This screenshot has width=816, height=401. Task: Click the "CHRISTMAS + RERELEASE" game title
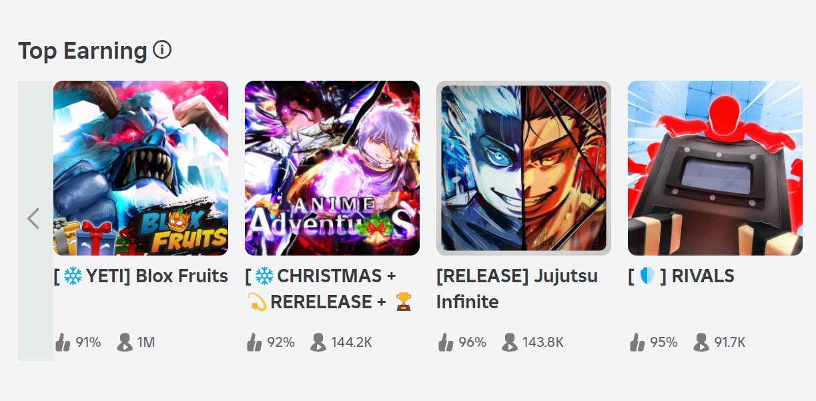(x=330, y=289)
